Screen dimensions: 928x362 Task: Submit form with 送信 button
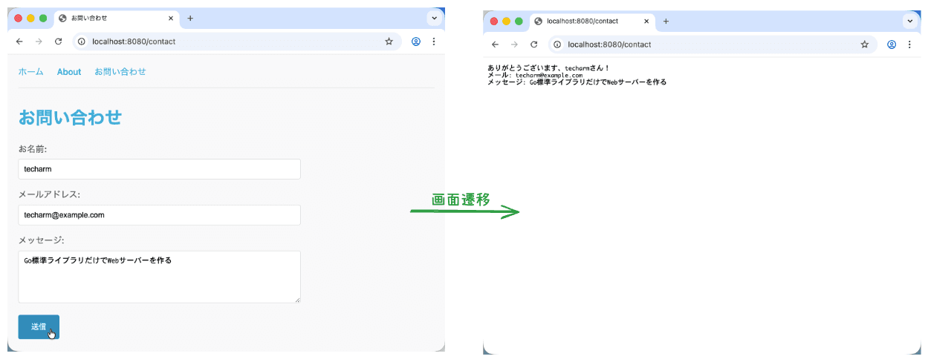39,327
